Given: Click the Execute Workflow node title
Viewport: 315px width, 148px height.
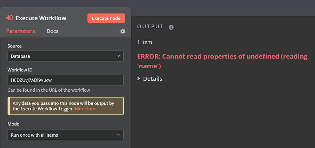Looking at the screenshot, I should click(x=41, y=18).
